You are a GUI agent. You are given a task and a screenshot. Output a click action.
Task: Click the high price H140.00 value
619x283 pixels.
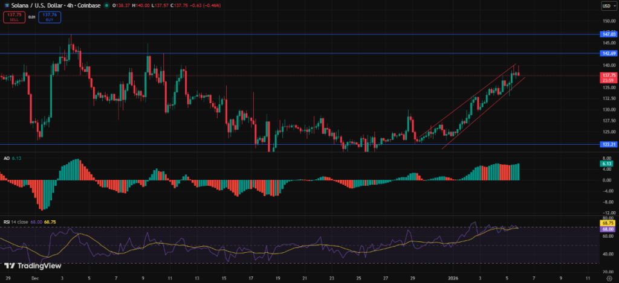[x=141, y=5]
